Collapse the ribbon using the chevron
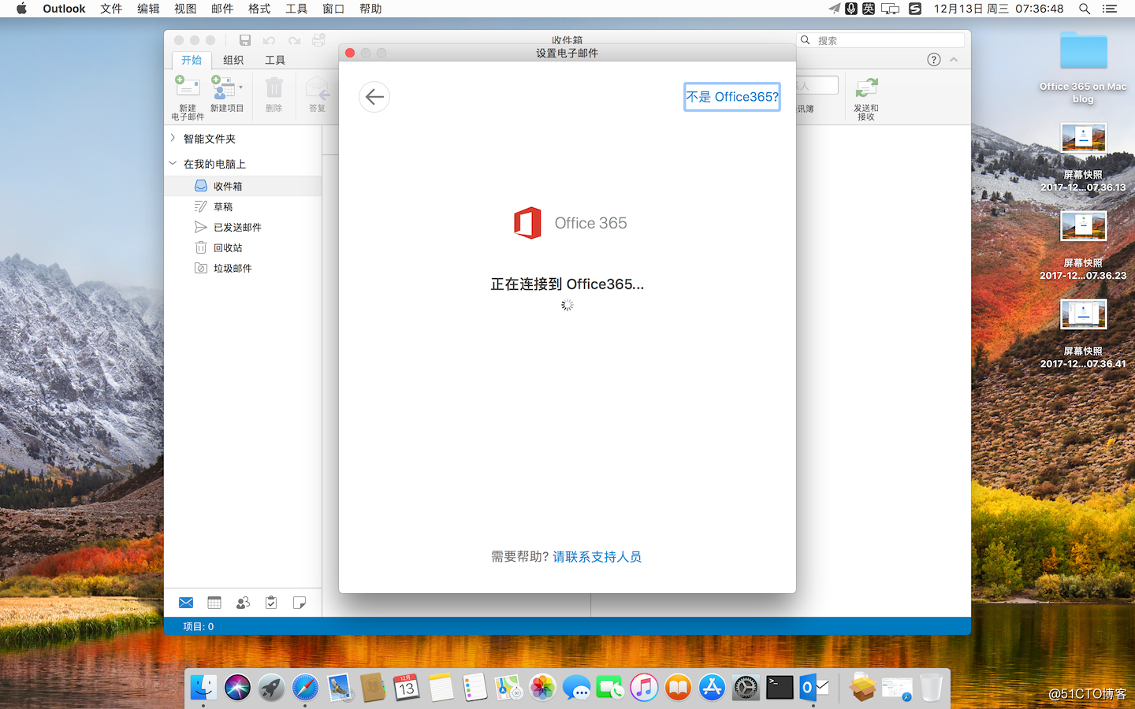 [954, 60]
